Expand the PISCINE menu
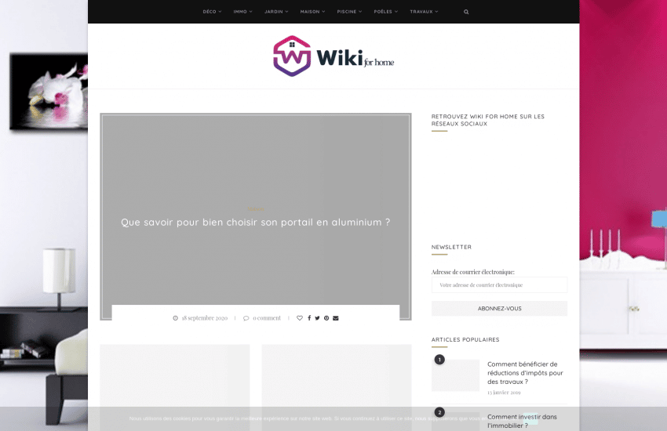This screenshot has width=667, height=431. coord(349,12)
